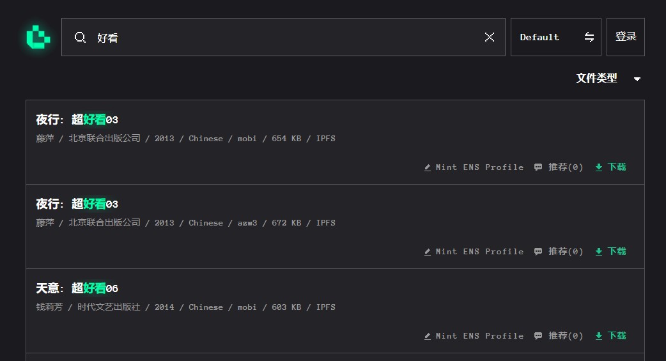This screenshot has width=666, height=361.
Task: Click the download arrow icon on first result
Action: tap(599, 167)
